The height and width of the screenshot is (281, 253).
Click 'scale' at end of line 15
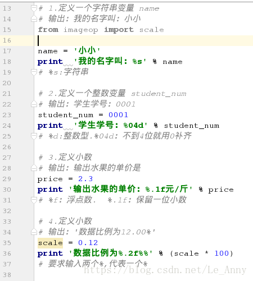[152, 30]
